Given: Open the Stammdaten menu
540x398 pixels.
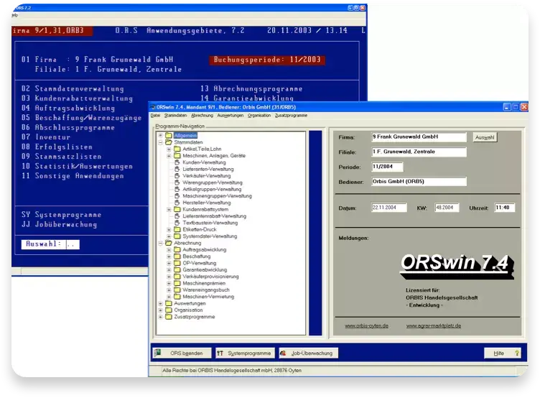Looking at the screenshot, I should point(176,116).
